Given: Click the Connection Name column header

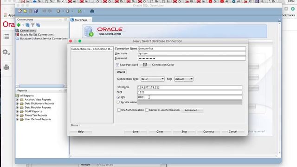Looking at the screenshot, I should click(82, 49).
